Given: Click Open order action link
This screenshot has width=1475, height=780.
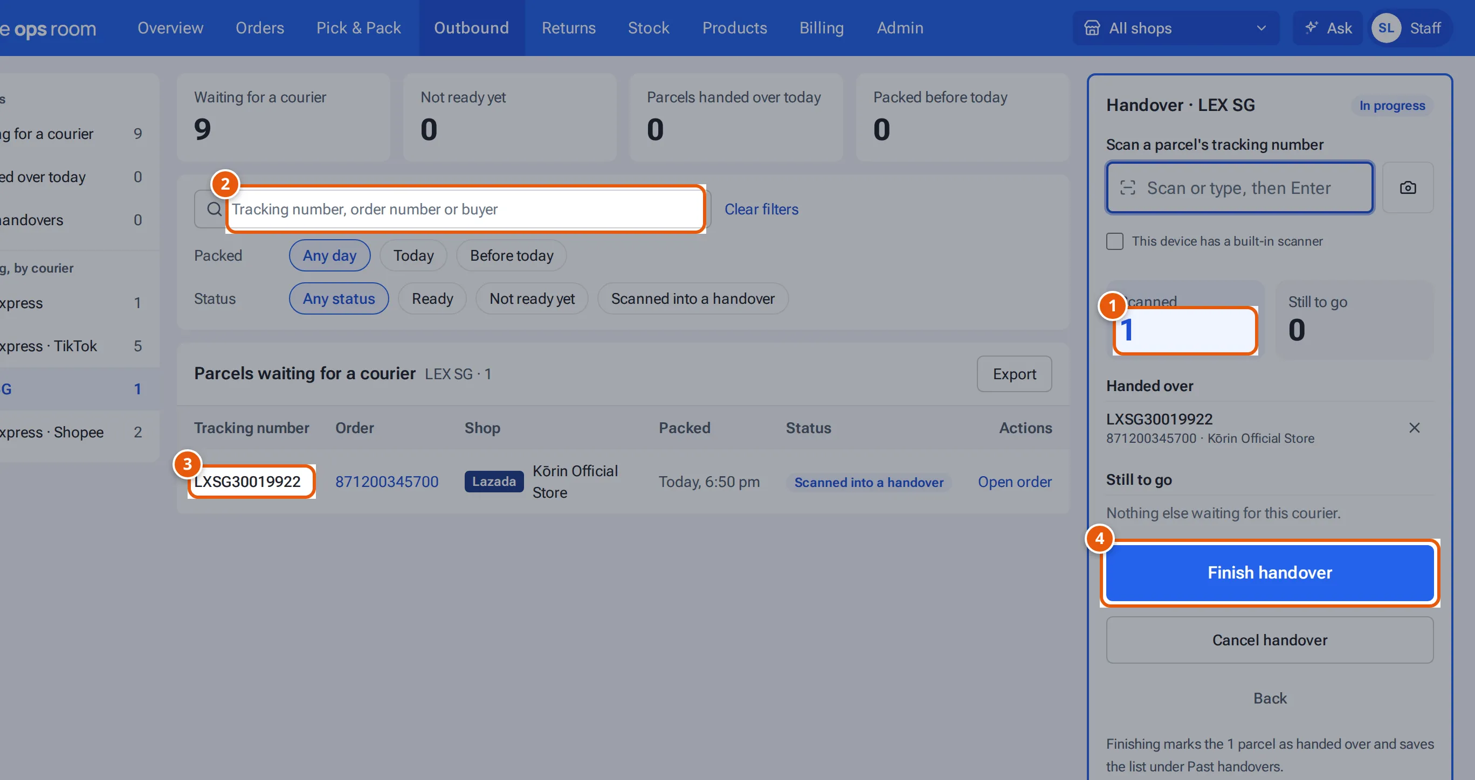Looking at the screenshot, I should coord(1014,481).
